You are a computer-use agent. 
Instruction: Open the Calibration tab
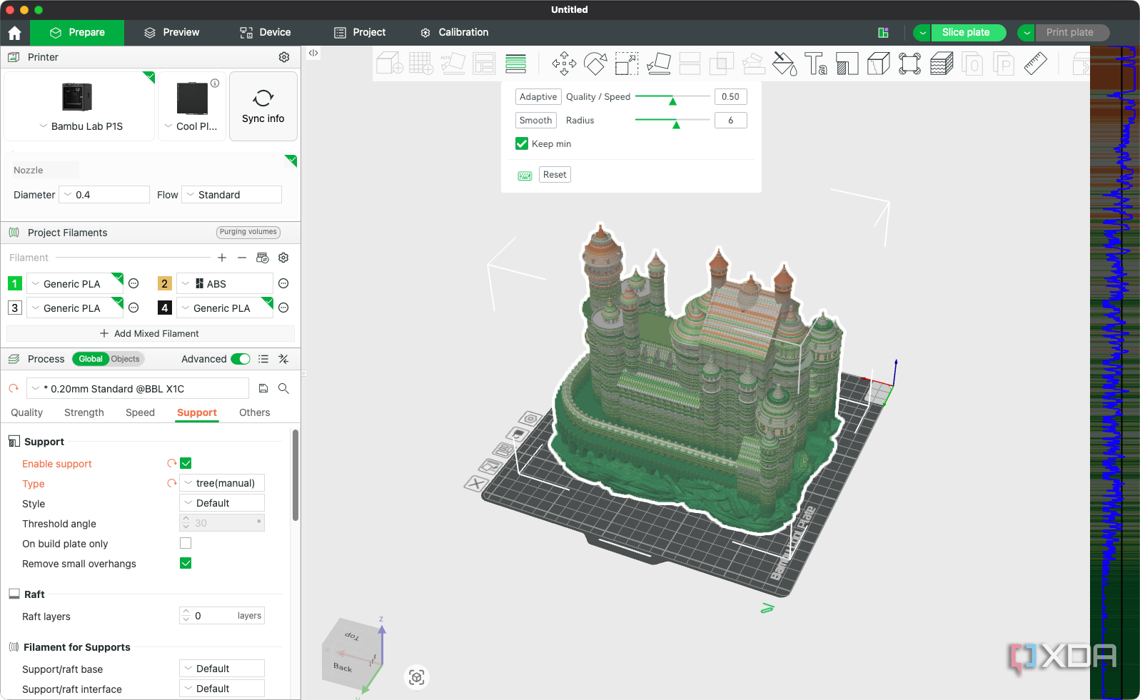455,32
